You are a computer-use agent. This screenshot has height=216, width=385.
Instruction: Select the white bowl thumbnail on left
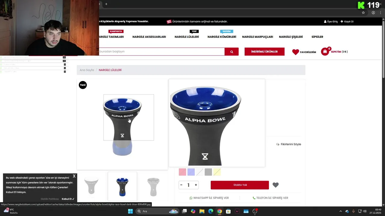(91, 186)
